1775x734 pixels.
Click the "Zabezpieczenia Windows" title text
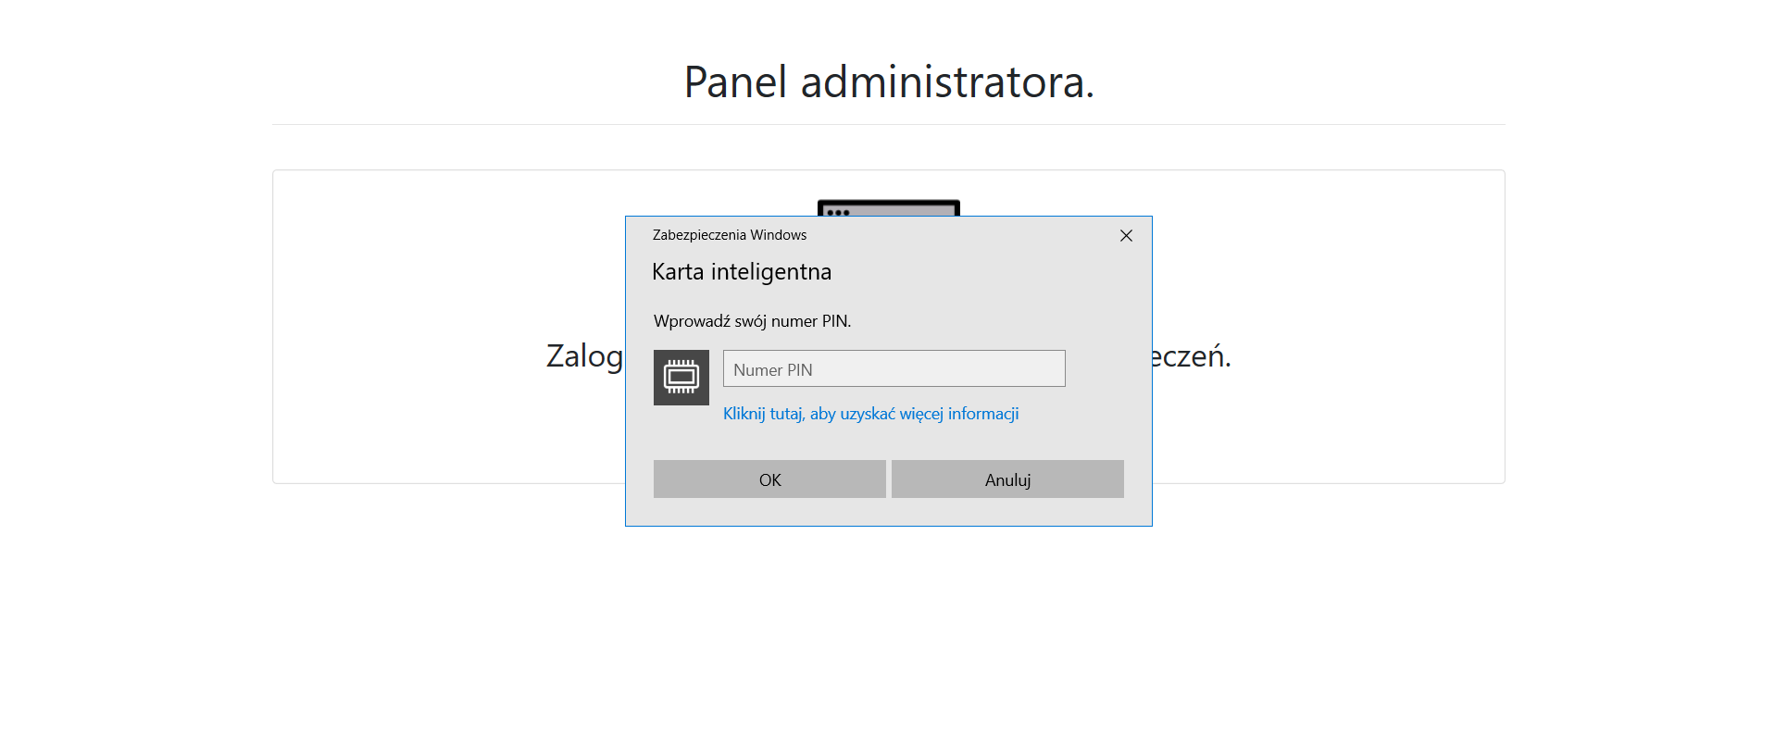729,235
